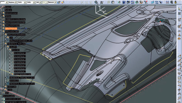
Task: Select the PROCESS AXIS_OP20 published element
Action: click(13, 99)
